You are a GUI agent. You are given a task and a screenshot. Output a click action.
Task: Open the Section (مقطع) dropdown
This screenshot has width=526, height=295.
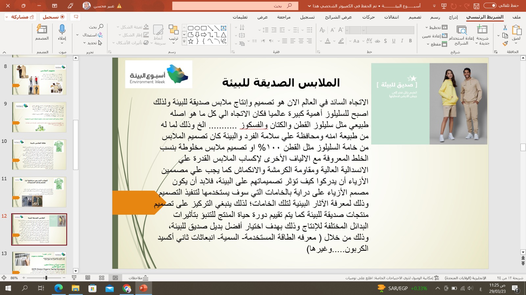click(437, 44)
